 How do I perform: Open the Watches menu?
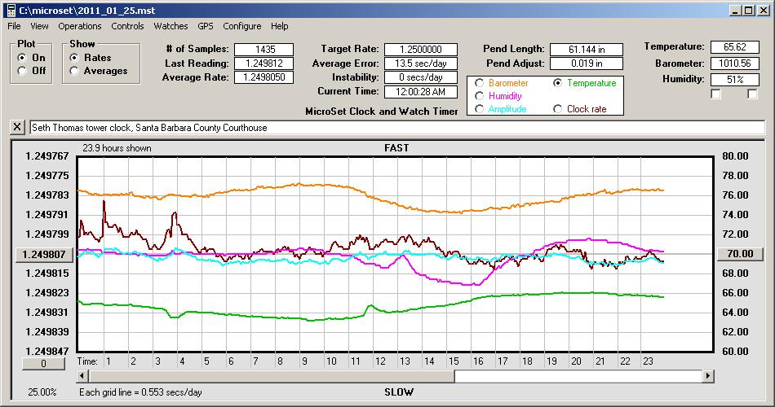click(170, 26)
